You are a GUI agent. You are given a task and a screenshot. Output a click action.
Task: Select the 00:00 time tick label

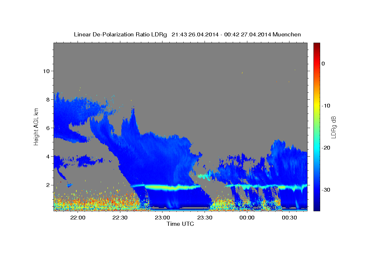[247, 218]
